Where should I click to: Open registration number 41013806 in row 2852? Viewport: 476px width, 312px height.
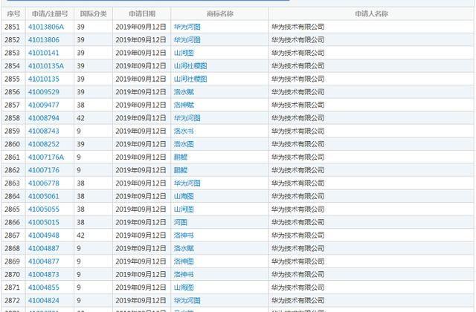coord(44,40)
